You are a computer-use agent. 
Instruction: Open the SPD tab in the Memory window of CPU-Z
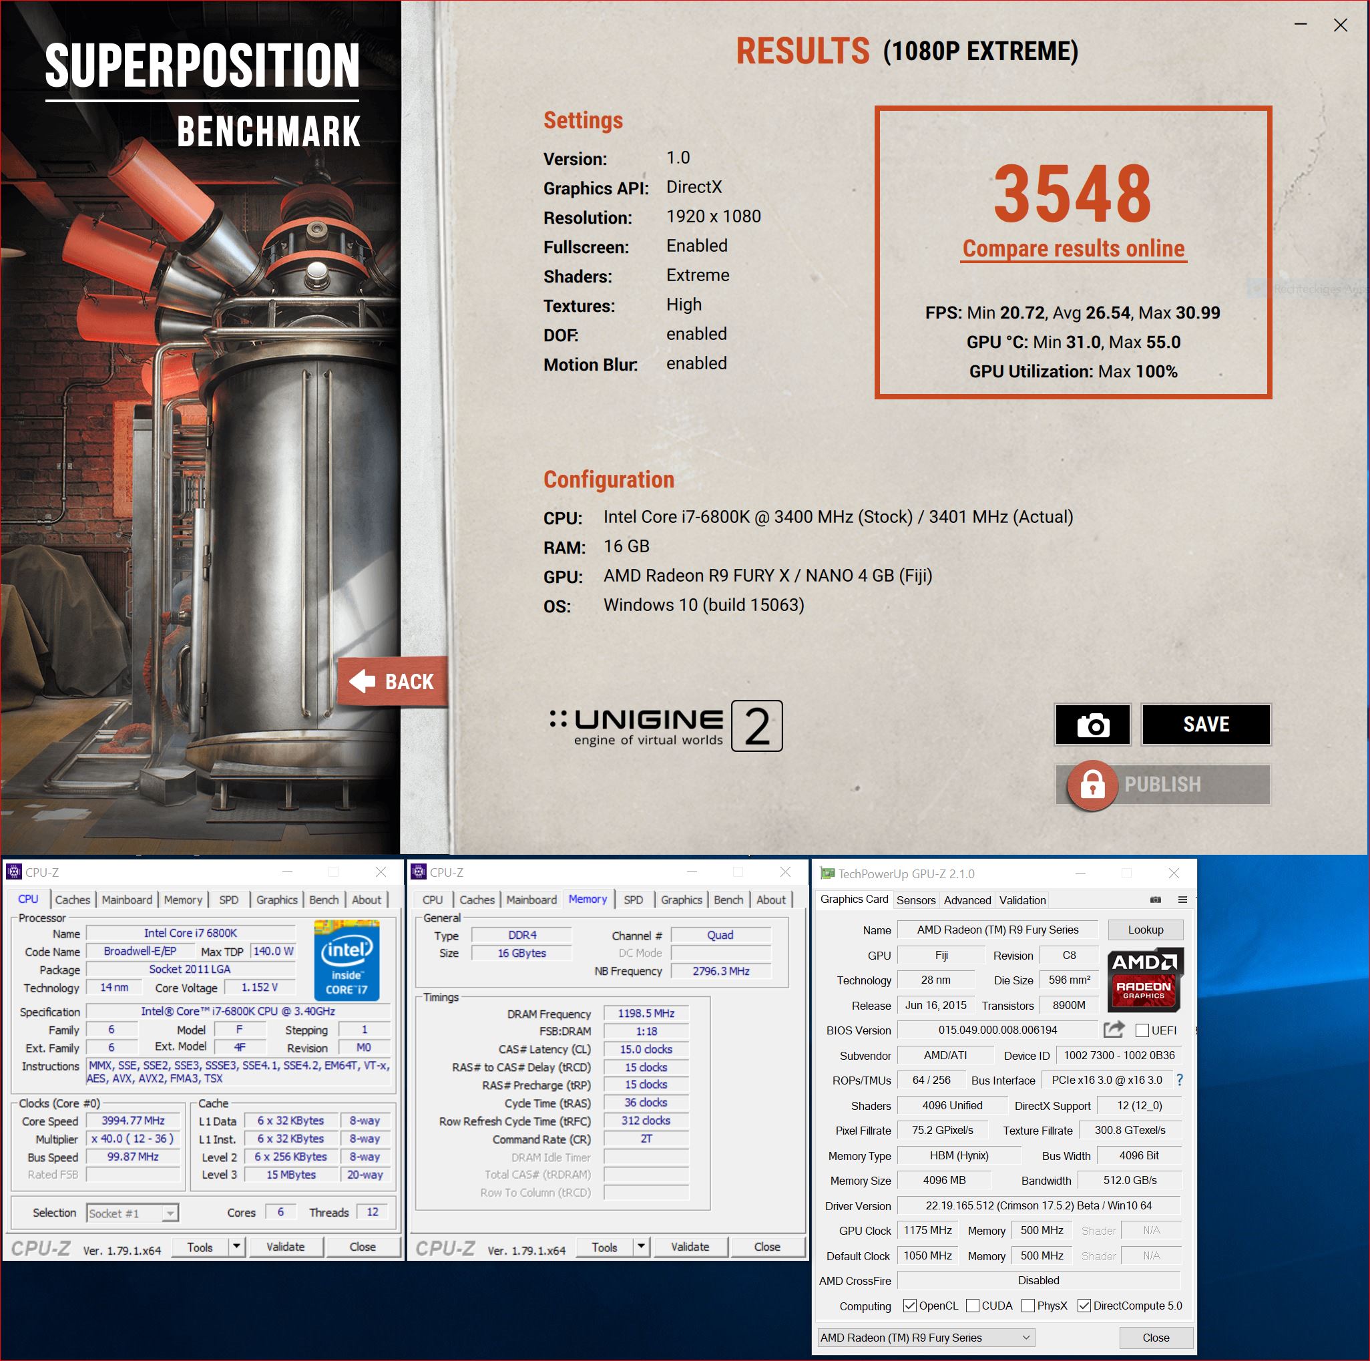click(633, 900)
